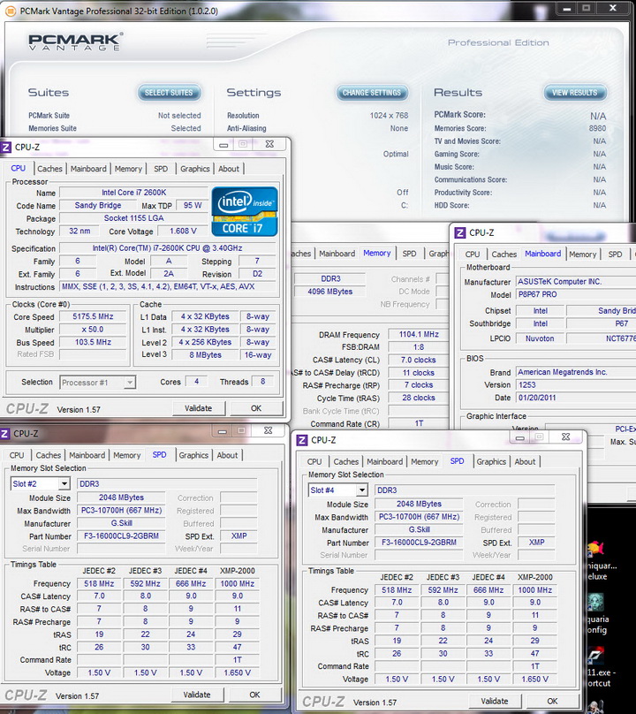The height and width of the screenshot is (714, 636).
Task: Click G.Skill manufacturer field in Slot #4
Action: tap(419, 529)
